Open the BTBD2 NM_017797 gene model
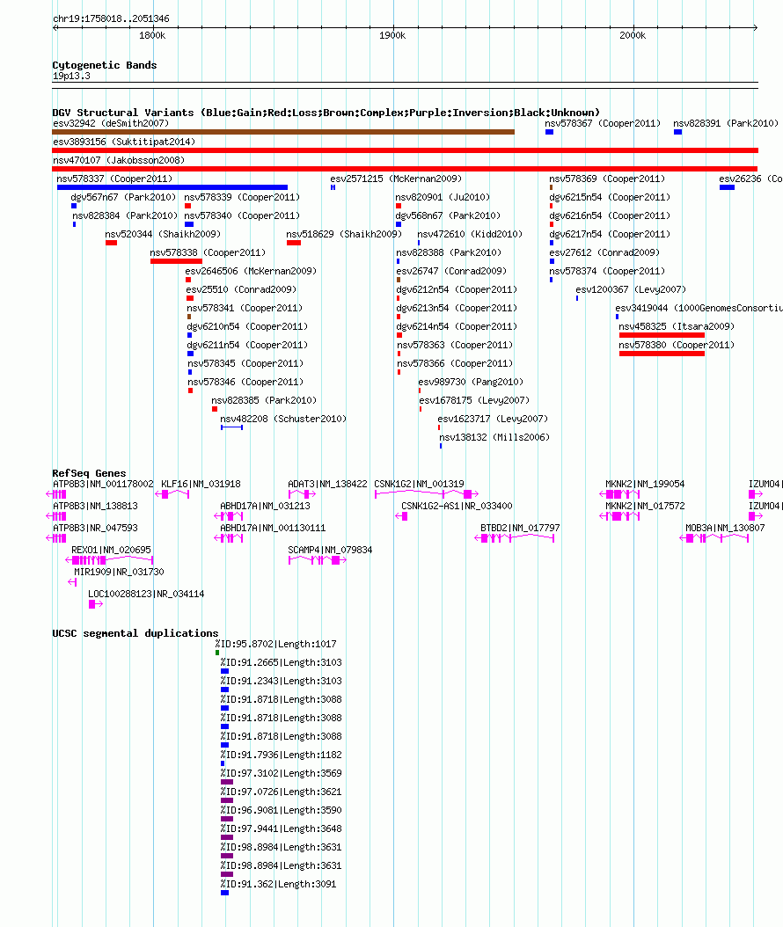The width and height of the screenshot is (783, 927). click(515, 538)
